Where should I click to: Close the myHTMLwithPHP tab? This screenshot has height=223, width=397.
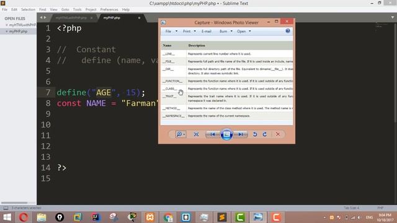click(91, 18)
